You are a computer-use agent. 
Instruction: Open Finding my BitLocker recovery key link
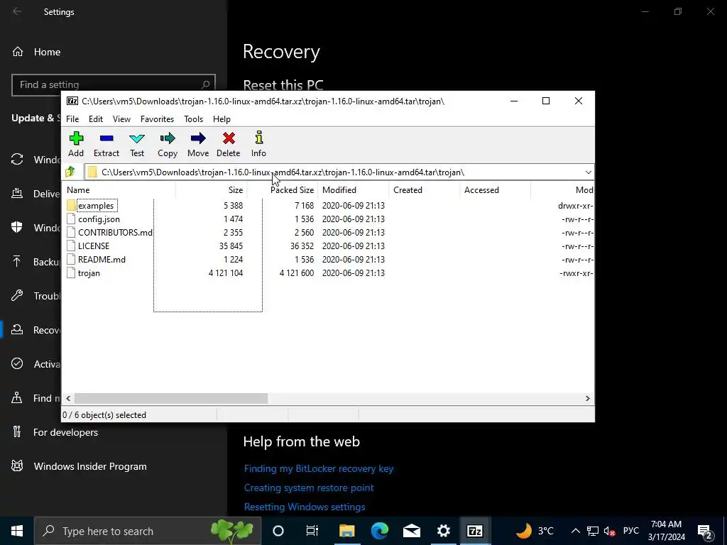[319, 468]
